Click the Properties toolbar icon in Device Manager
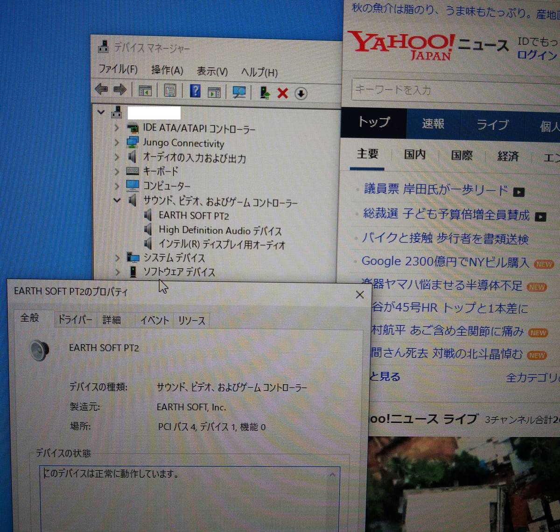The width and height of the screenshot is (560, 532). 170,90
